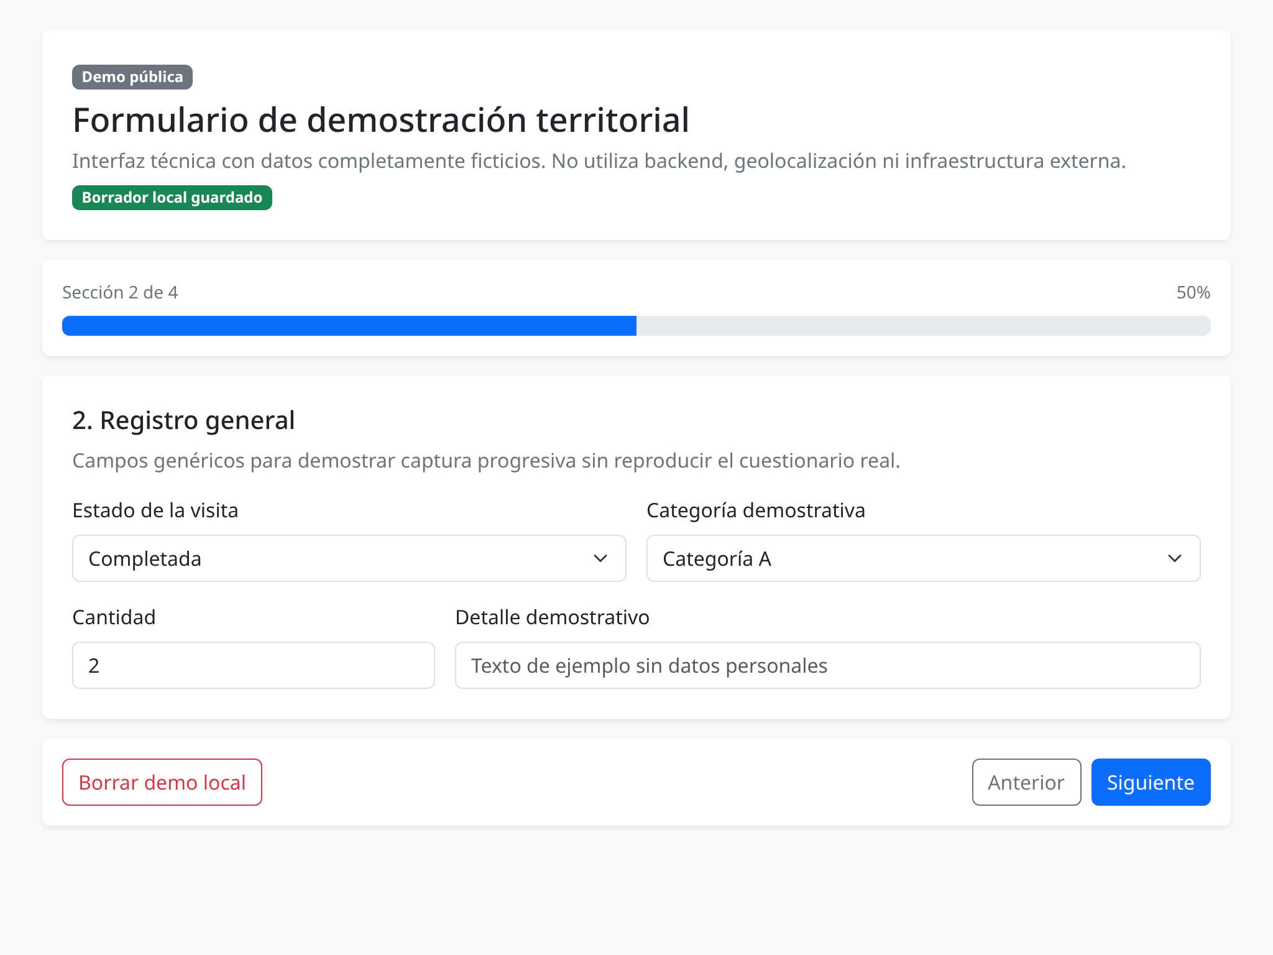Click the 2. Registro general heading

(183, 420)
